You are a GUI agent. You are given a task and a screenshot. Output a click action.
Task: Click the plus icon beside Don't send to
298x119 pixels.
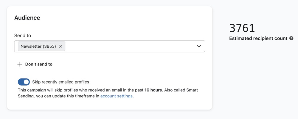coord(20,64)
